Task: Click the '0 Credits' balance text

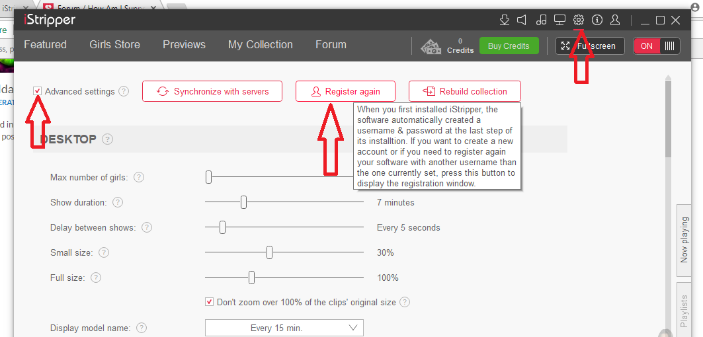Action: 460,46
